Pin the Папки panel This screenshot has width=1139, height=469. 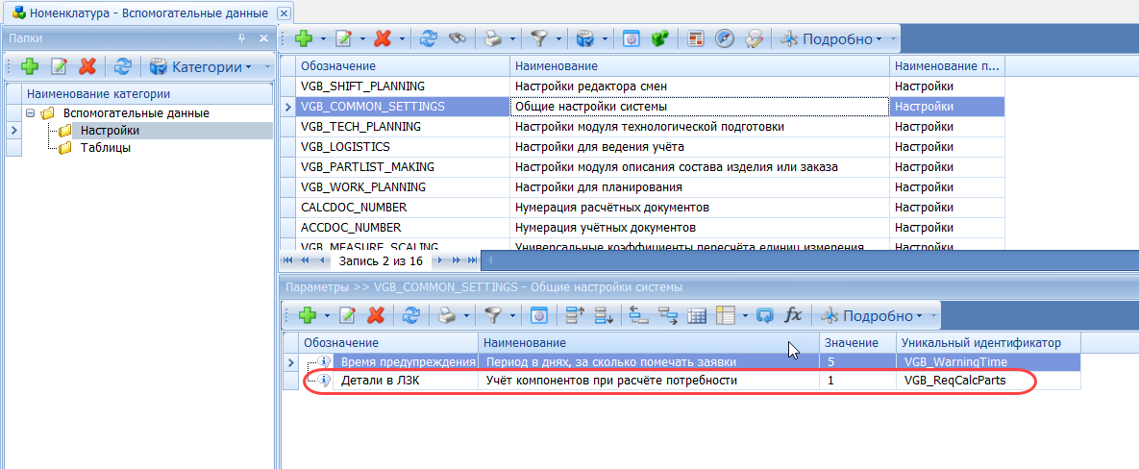(x=242, y=38)
